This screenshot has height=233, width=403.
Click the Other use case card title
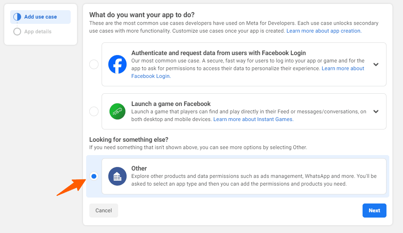pos(139,168)
